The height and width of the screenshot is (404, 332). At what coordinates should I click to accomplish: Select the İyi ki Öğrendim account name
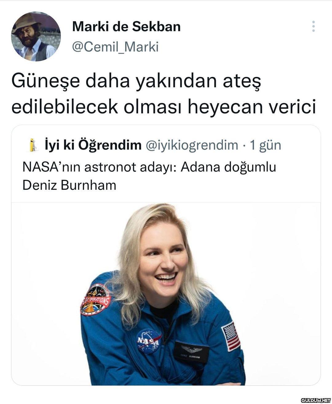pos(93,145)
